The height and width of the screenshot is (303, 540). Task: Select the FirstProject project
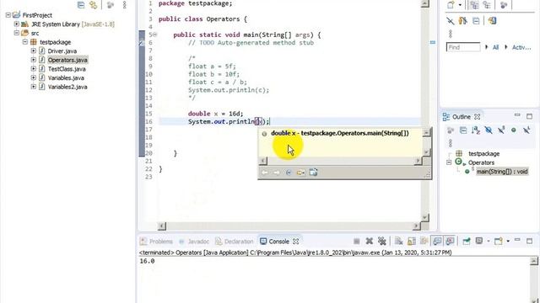click(x=37, y=15)
